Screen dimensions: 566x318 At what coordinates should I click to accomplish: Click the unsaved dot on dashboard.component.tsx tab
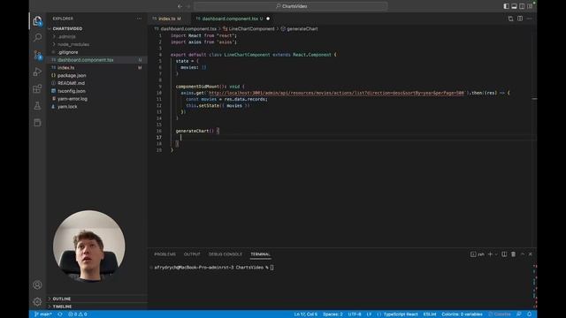point(268,19)
